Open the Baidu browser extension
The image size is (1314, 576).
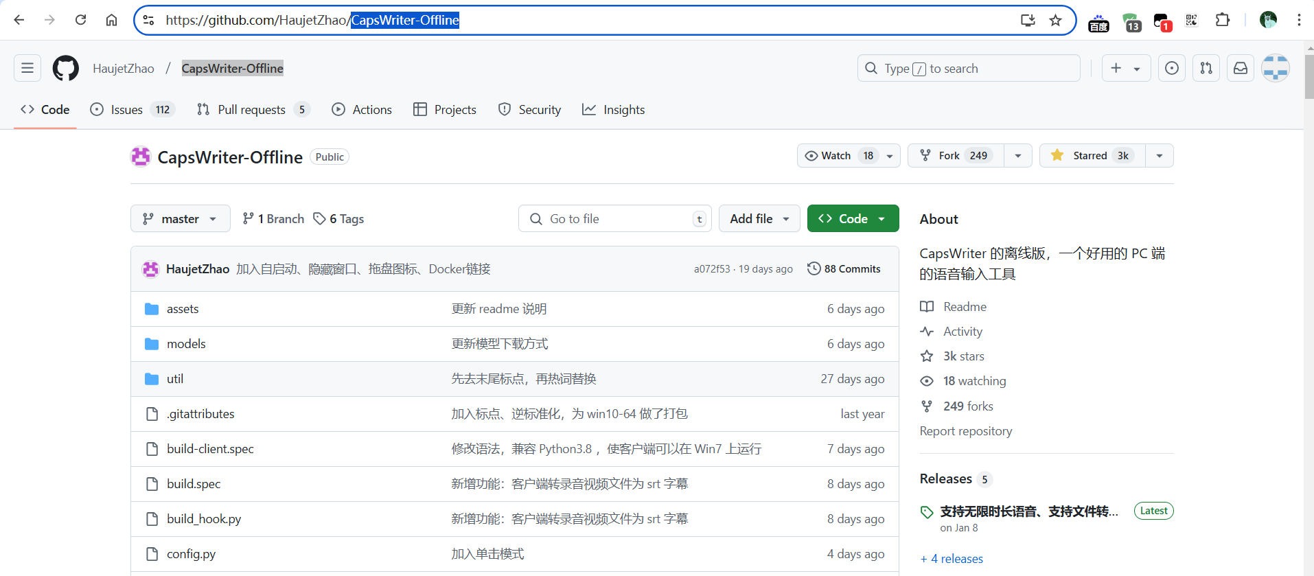(x=1098, y=23)
